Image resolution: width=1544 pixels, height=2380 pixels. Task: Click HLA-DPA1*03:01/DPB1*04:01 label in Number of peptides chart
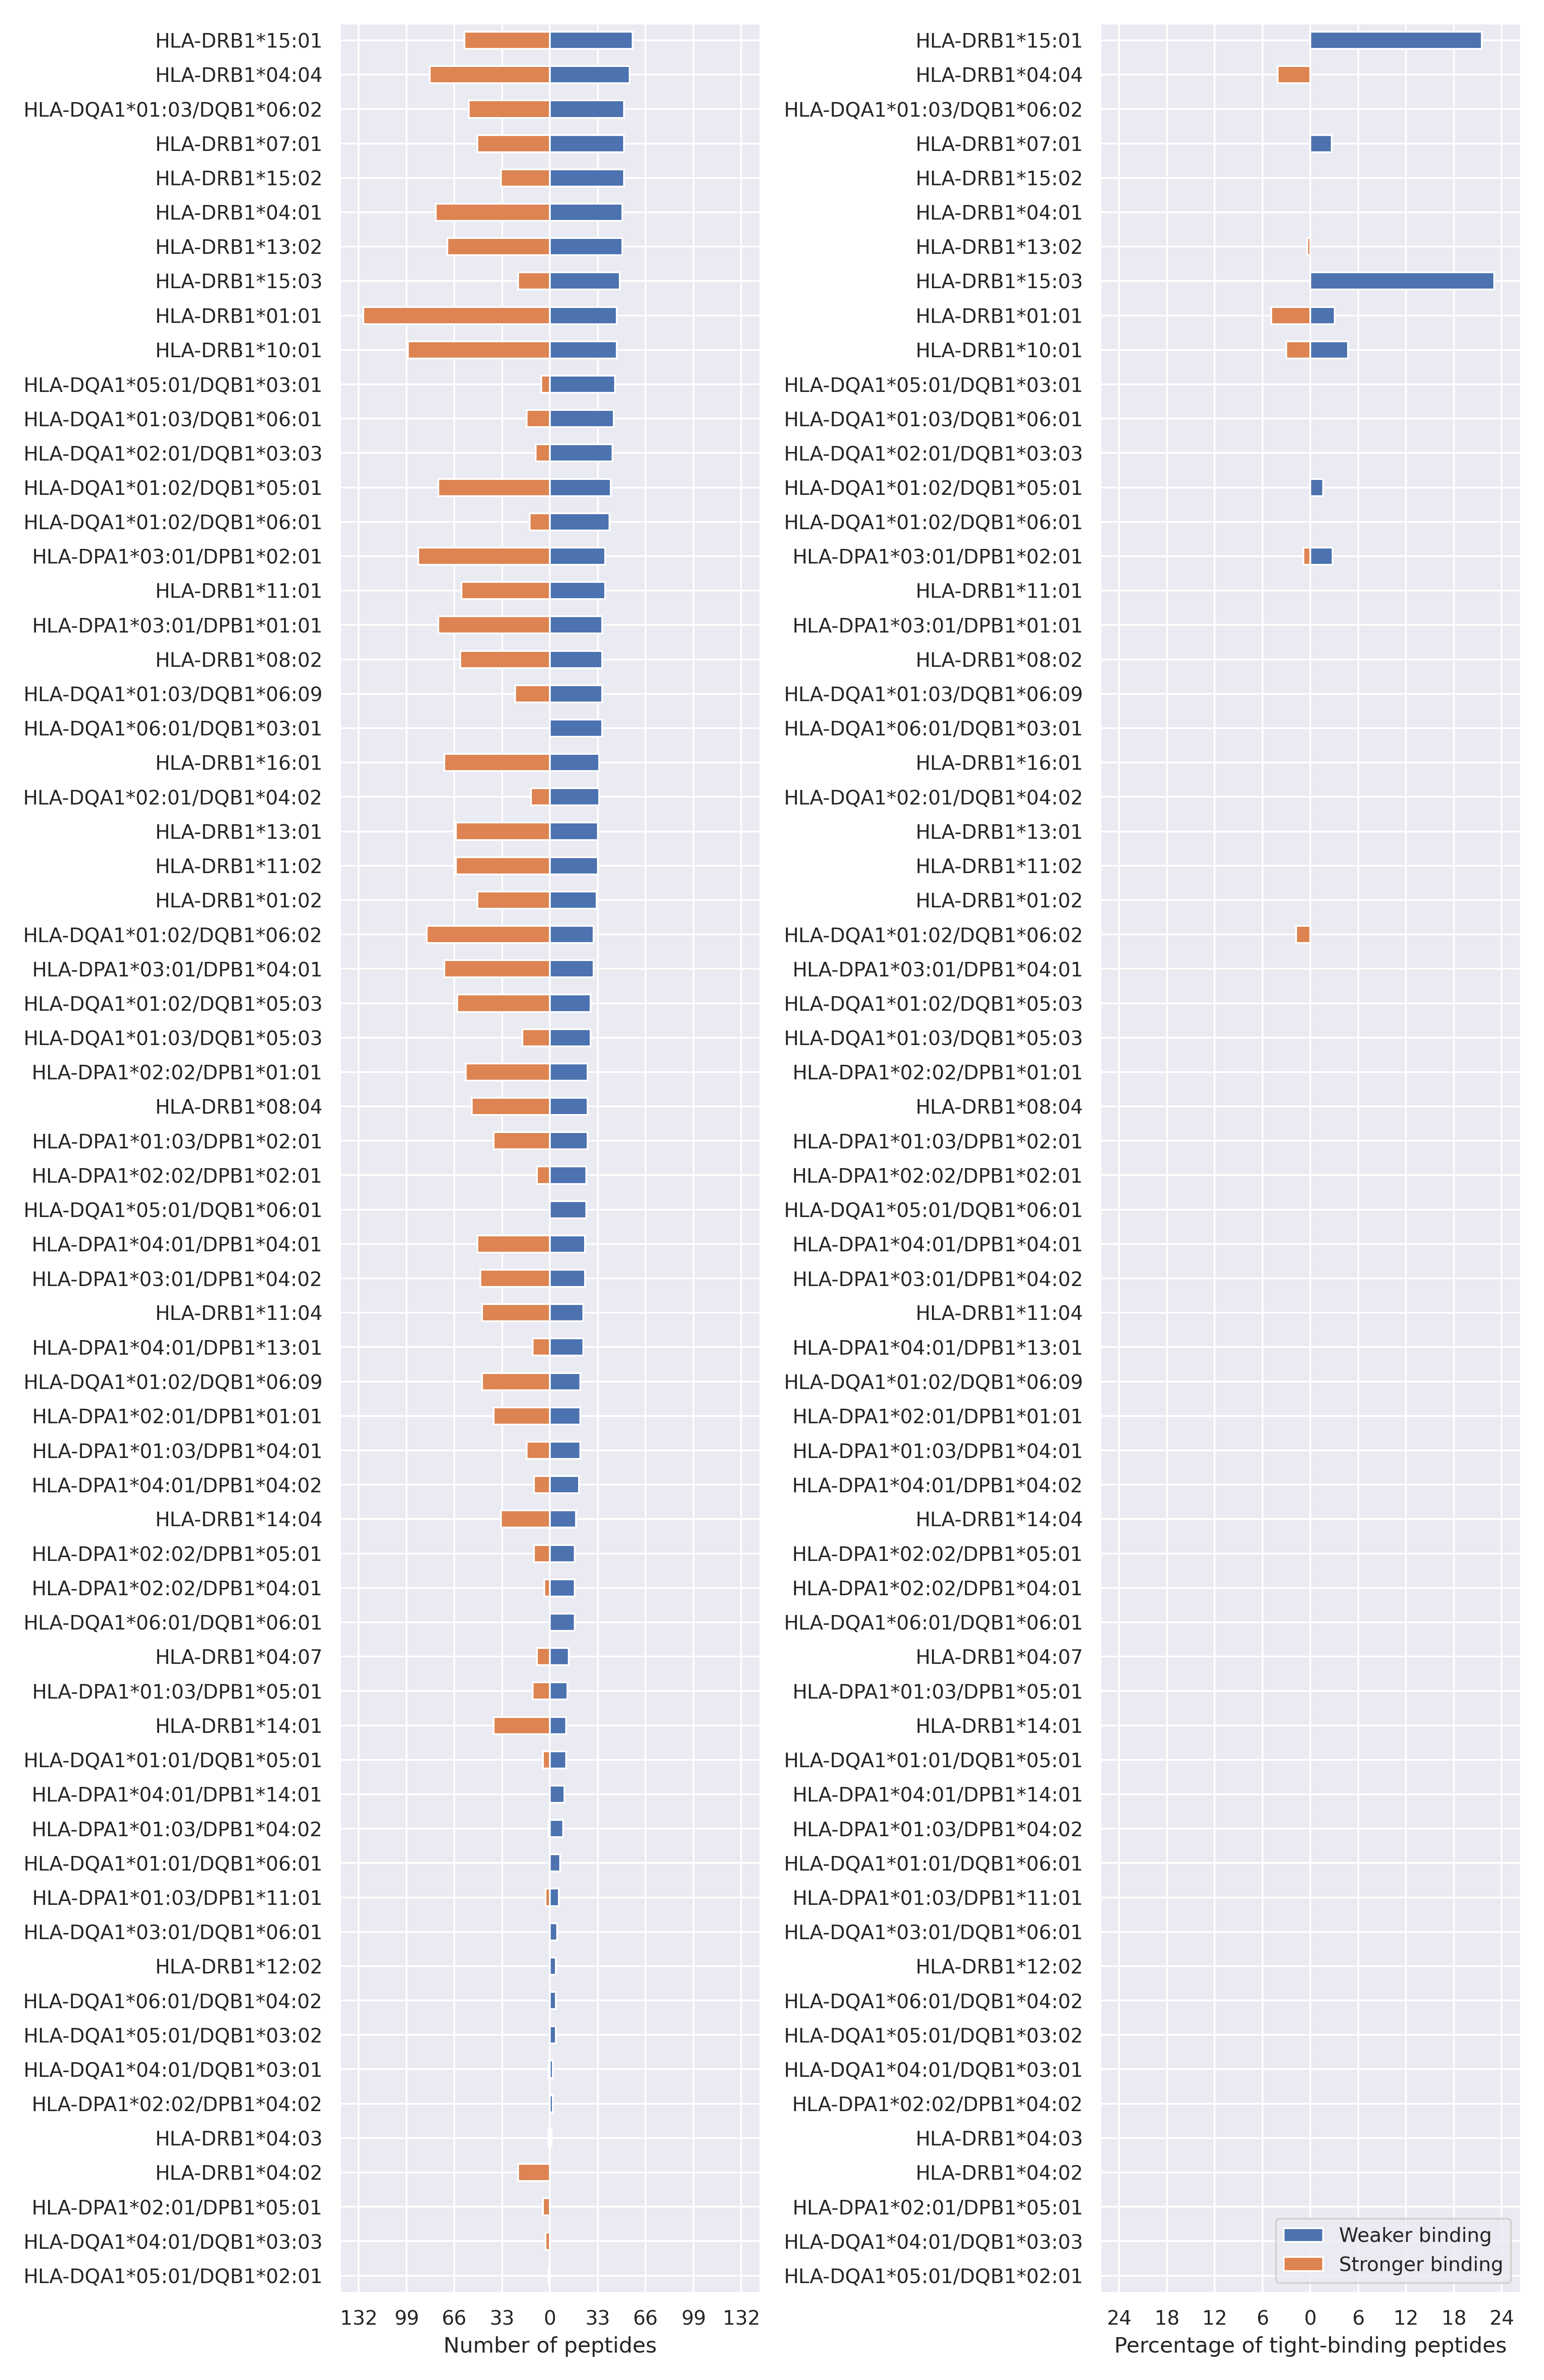177,969
